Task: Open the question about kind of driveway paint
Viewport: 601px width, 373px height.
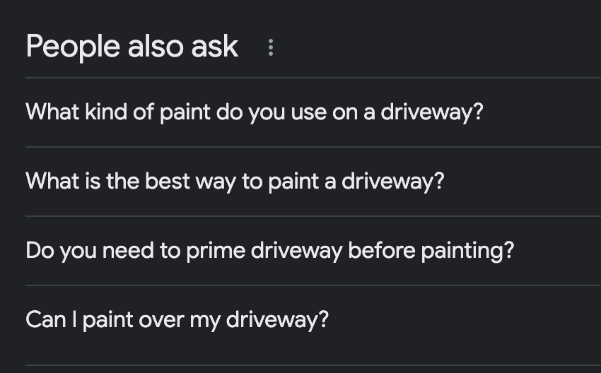Action: click(254, 112)
